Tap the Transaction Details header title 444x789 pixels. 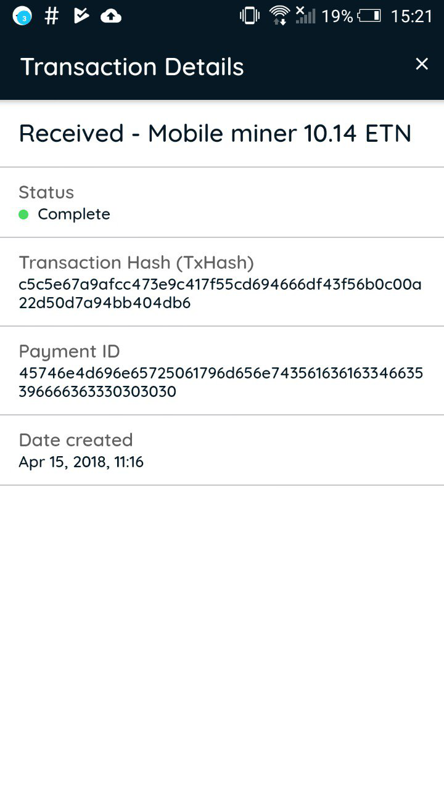(133, 67)
